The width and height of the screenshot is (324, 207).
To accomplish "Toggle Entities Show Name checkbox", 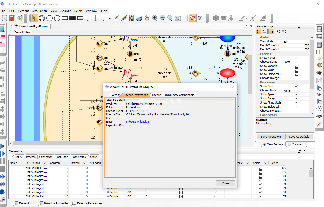I will [296, 58].
